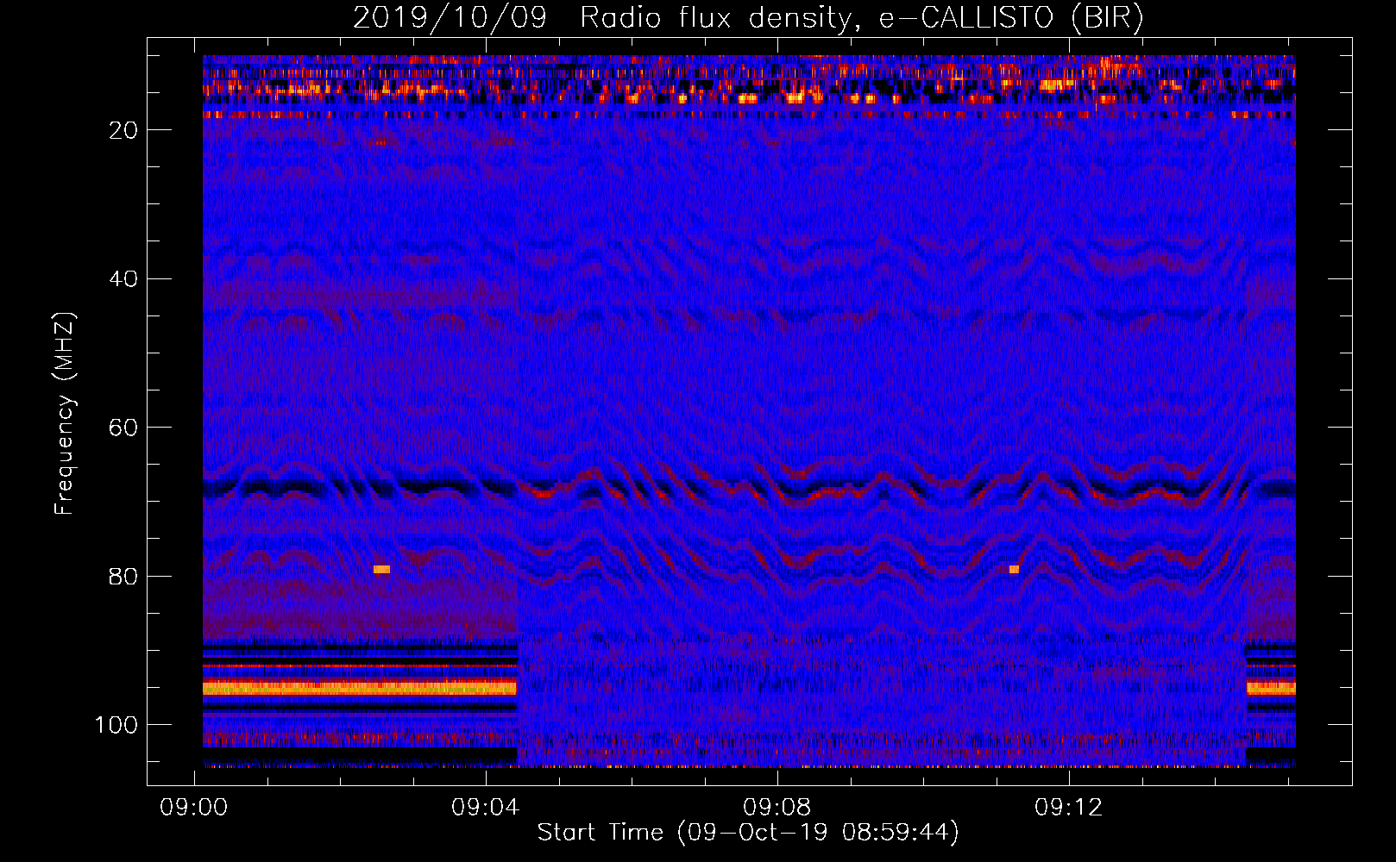Click the 80 frequency tick label
This screenshot has width=1396, height=862.
pyautogui.click(x=124, y=577)
